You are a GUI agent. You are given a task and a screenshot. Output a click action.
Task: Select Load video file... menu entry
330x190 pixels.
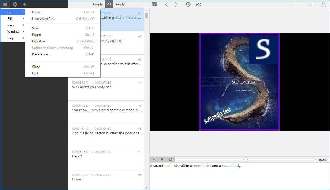click(63, 19)
